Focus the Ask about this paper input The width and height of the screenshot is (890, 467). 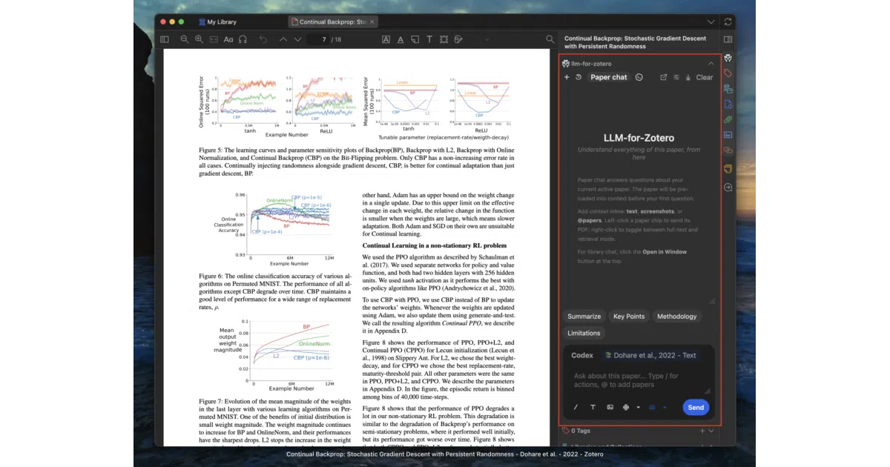(640, 380)
